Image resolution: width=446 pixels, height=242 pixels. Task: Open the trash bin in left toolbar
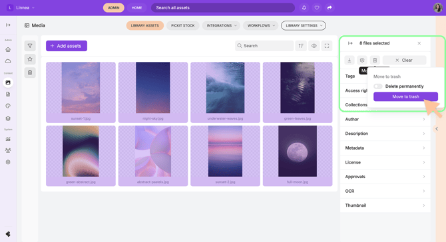30,72
